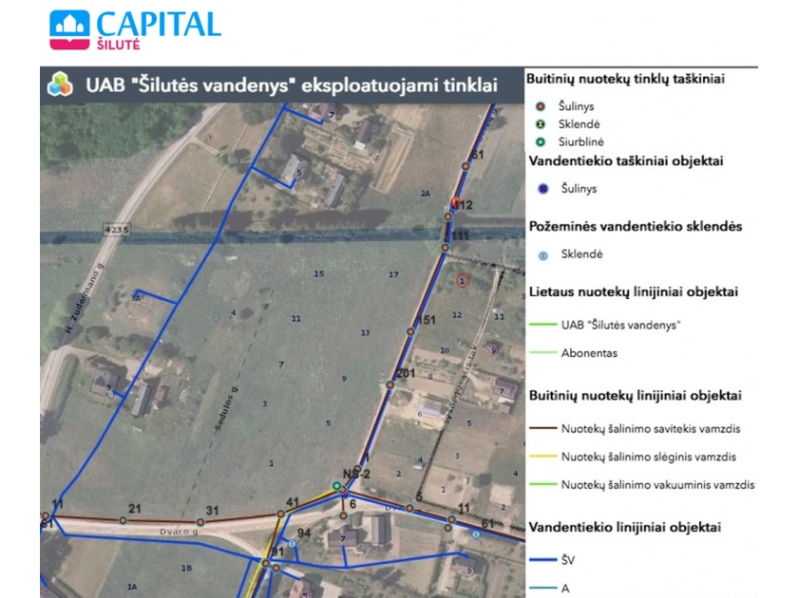This screenshot has height=598, width=798.
Task: Click the green vakuuminis vamzdis line swatch
Action: coord(543,484)
